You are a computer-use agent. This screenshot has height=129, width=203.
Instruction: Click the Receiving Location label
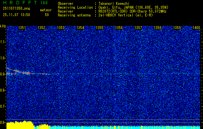pyautogui.click(x=75, y=7)
